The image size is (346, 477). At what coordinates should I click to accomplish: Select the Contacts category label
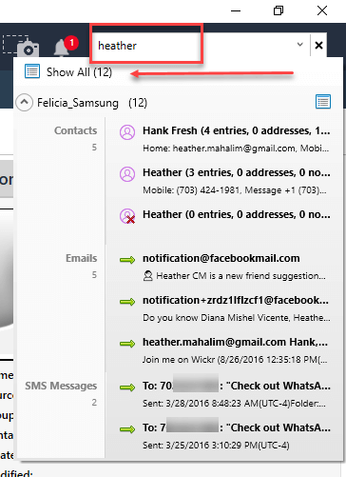click(x=76, y=130)
